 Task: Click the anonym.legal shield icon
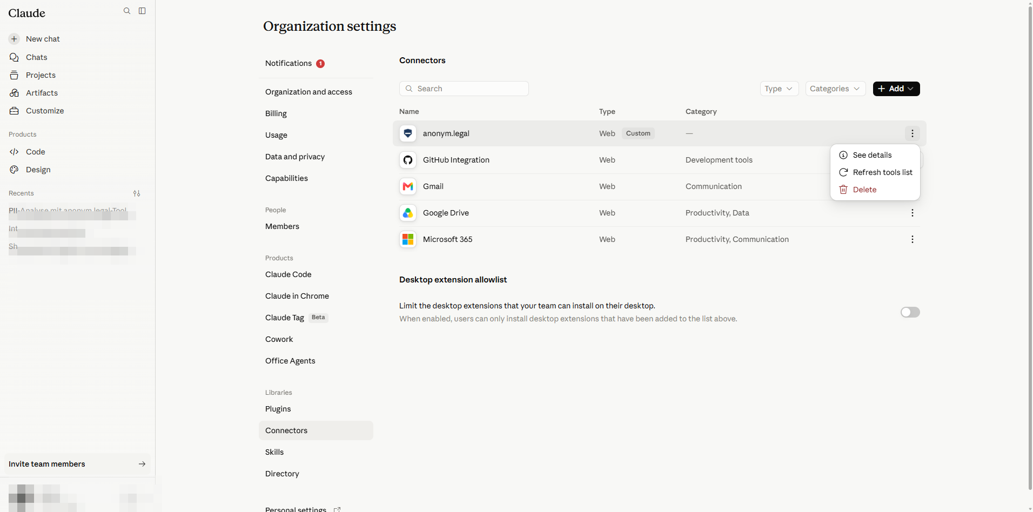pos(408,133)
